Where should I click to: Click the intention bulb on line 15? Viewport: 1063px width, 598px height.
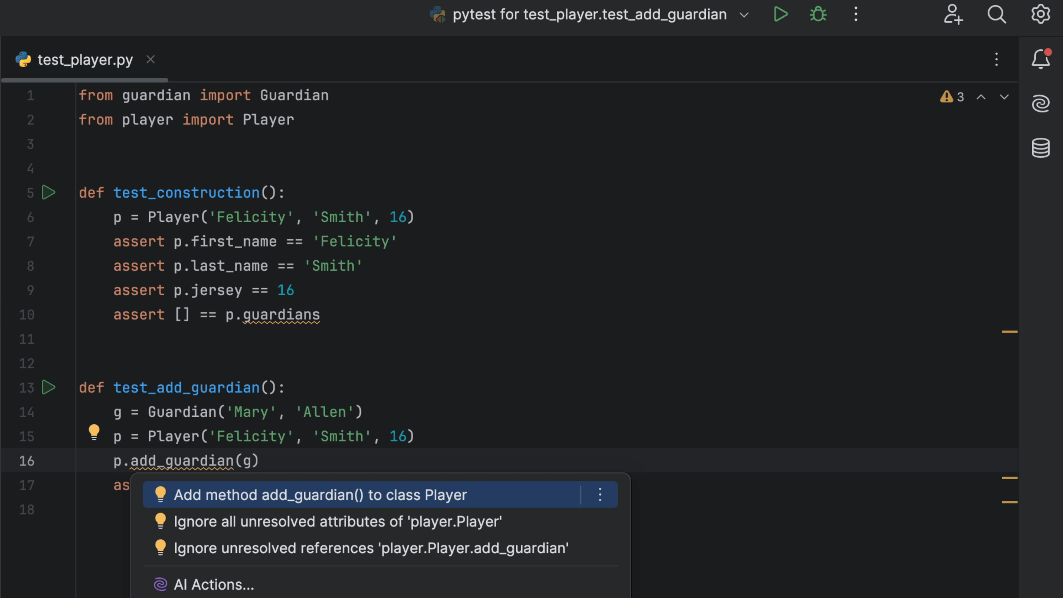click(x=94, y=432)
